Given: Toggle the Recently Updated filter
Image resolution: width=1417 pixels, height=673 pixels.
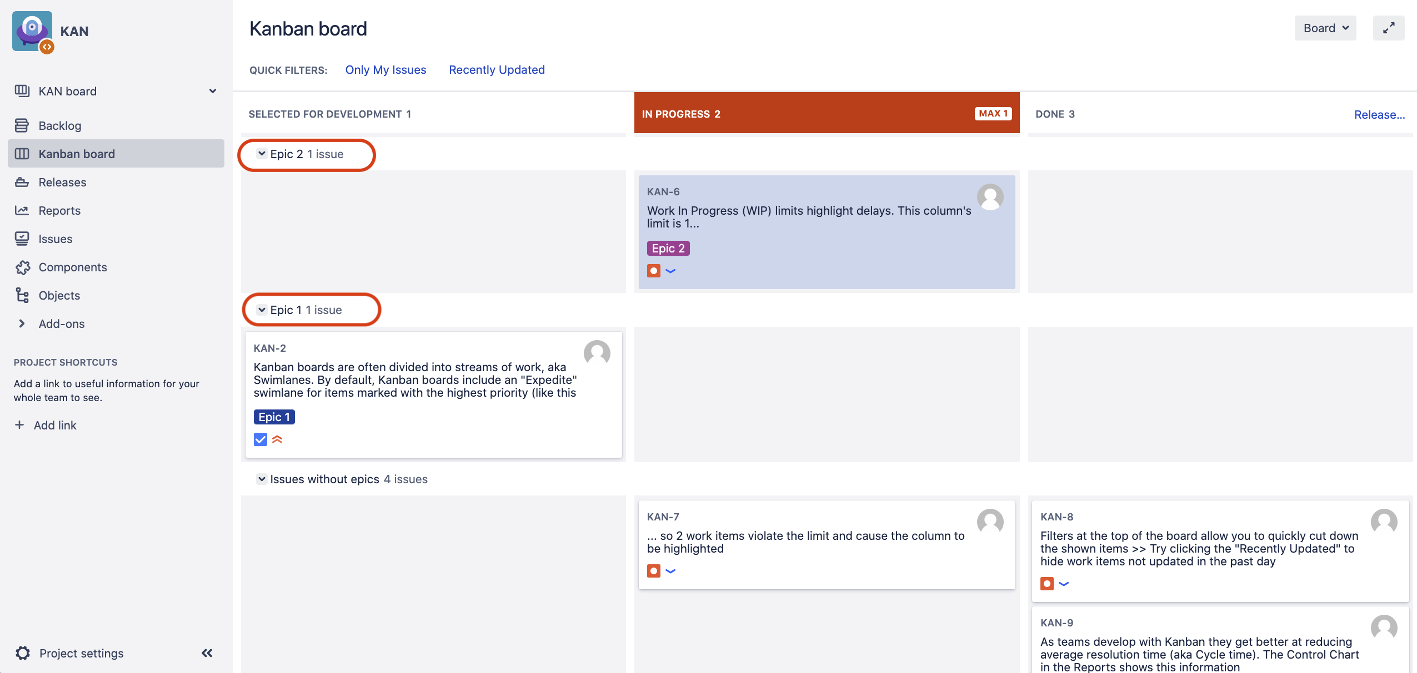Looking at the screenshot, I should coord(497,70).
